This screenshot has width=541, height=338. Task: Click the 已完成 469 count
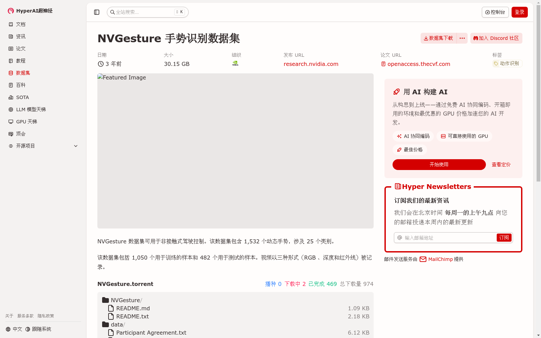[x=323, y=284]
